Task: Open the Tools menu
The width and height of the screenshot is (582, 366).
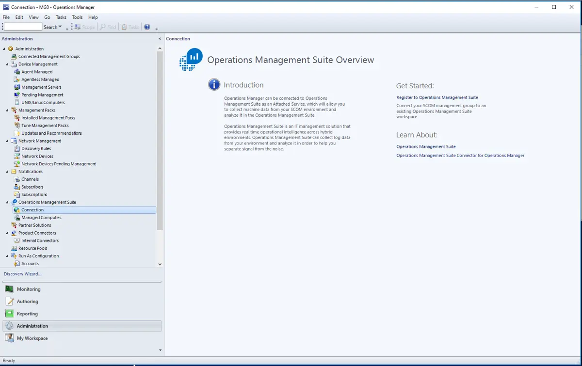Action: pyautogui.click(x=78, y=17)
